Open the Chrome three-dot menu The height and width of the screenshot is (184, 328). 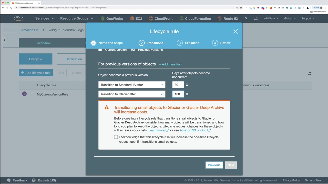[325, 8]
